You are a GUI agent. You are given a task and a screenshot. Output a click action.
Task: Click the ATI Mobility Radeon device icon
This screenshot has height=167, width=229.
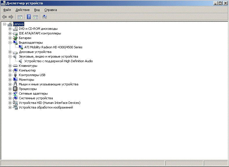click(x=21, y=47)
